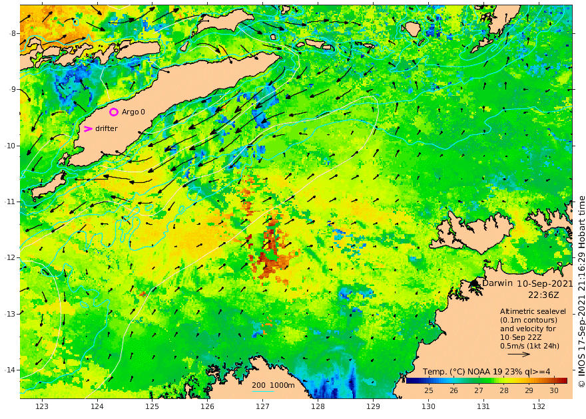Click 'Temp. (°C) NOAA 19 23% ql>=4' text
Viewport: 586px width, 419px height.
(487, 372)
